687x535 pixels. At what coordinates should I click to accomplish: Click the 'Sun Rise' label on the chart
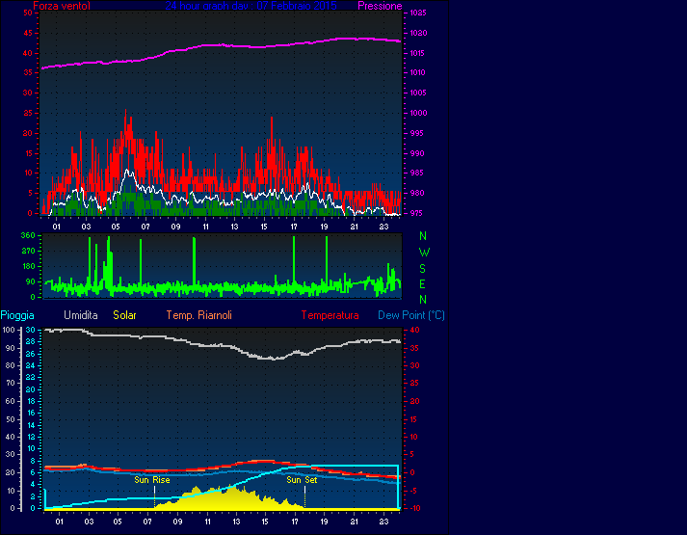click(x=152, y=480)
